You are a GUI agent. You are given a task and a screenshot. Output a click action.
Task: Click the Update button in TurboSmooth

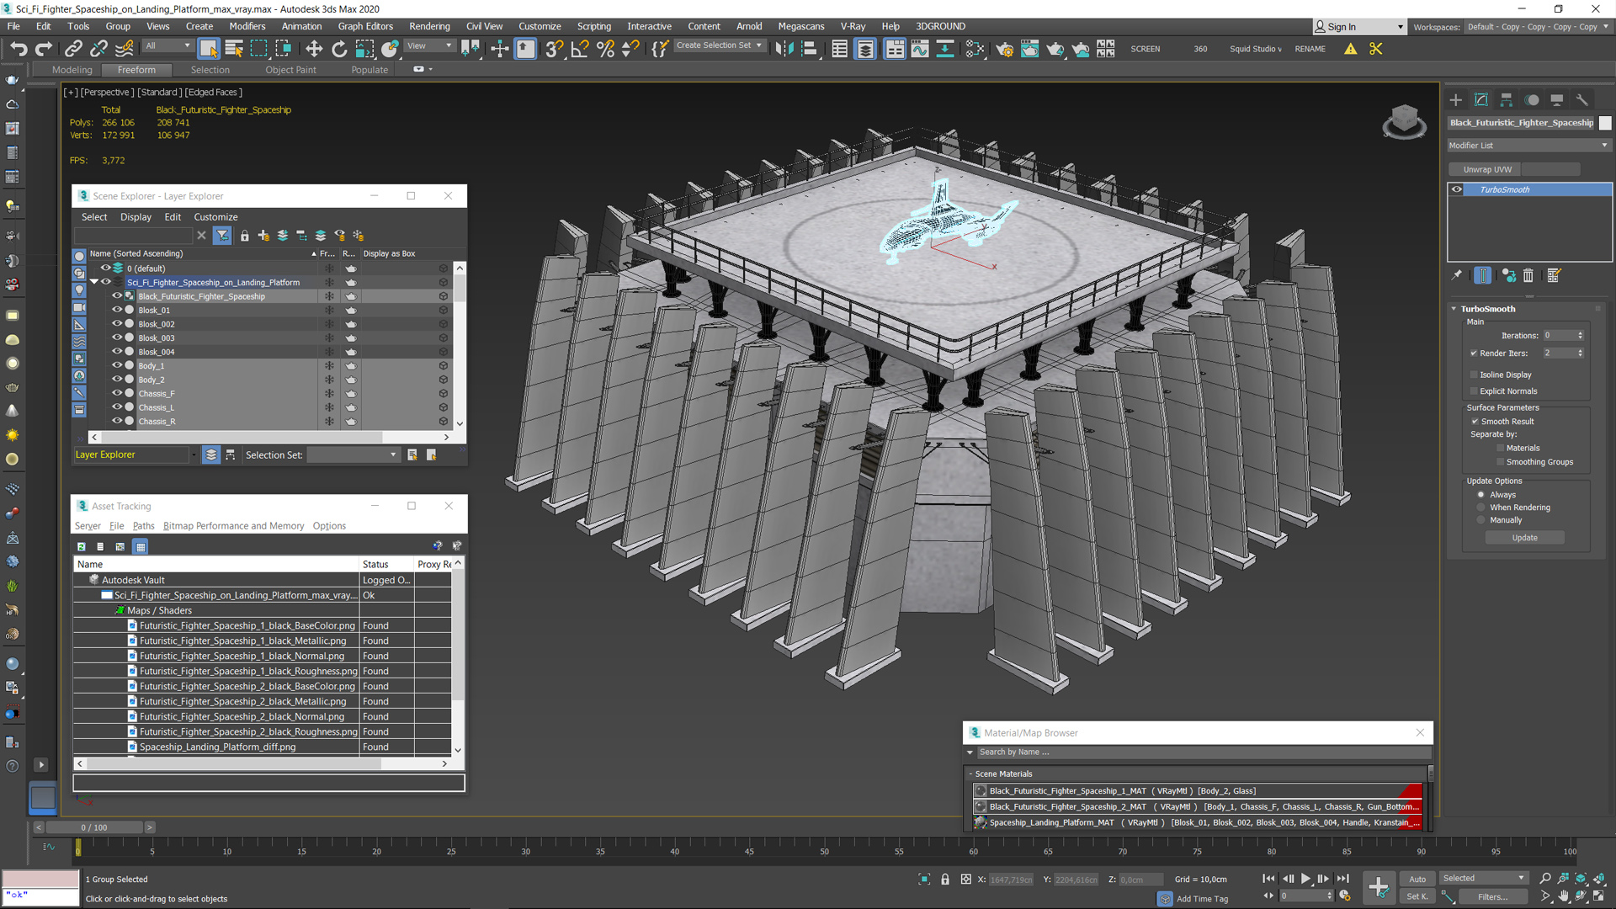(x=1524, y=537)
